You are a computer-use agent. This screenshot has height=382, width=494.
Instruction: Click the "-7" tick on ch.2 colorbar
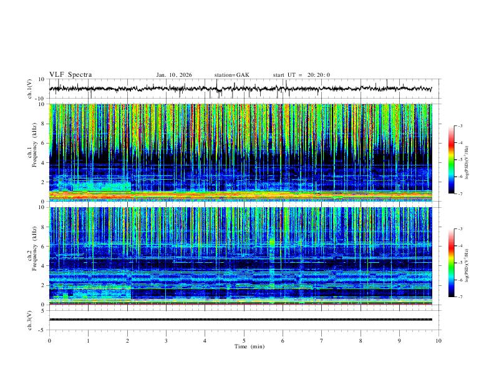click(x=460, y=296)
